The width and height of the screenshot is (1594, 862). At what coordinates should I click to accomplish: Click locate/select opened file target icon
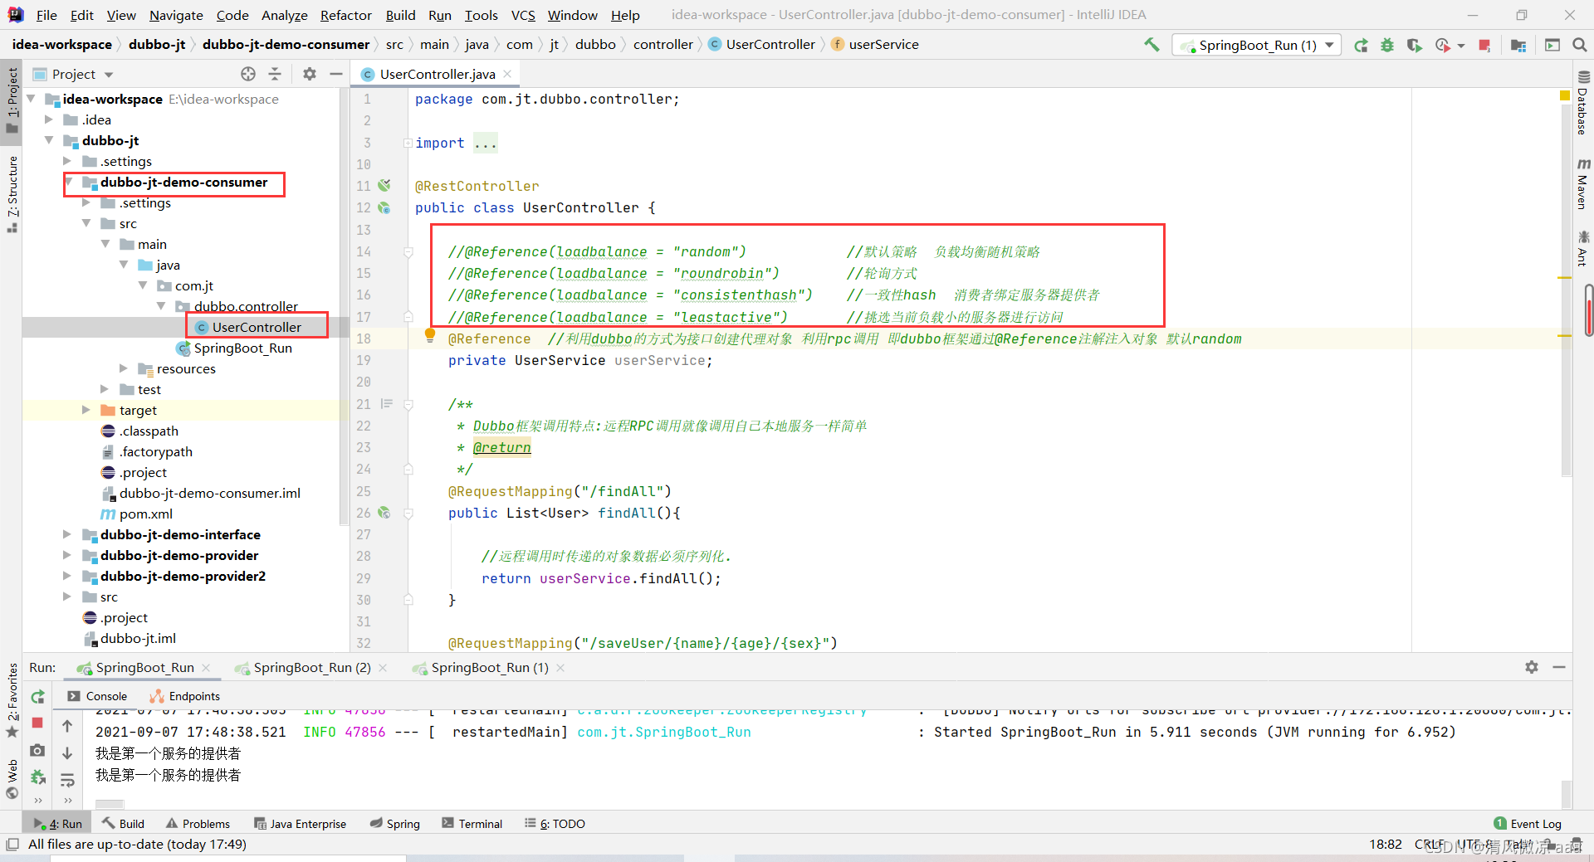248,74
